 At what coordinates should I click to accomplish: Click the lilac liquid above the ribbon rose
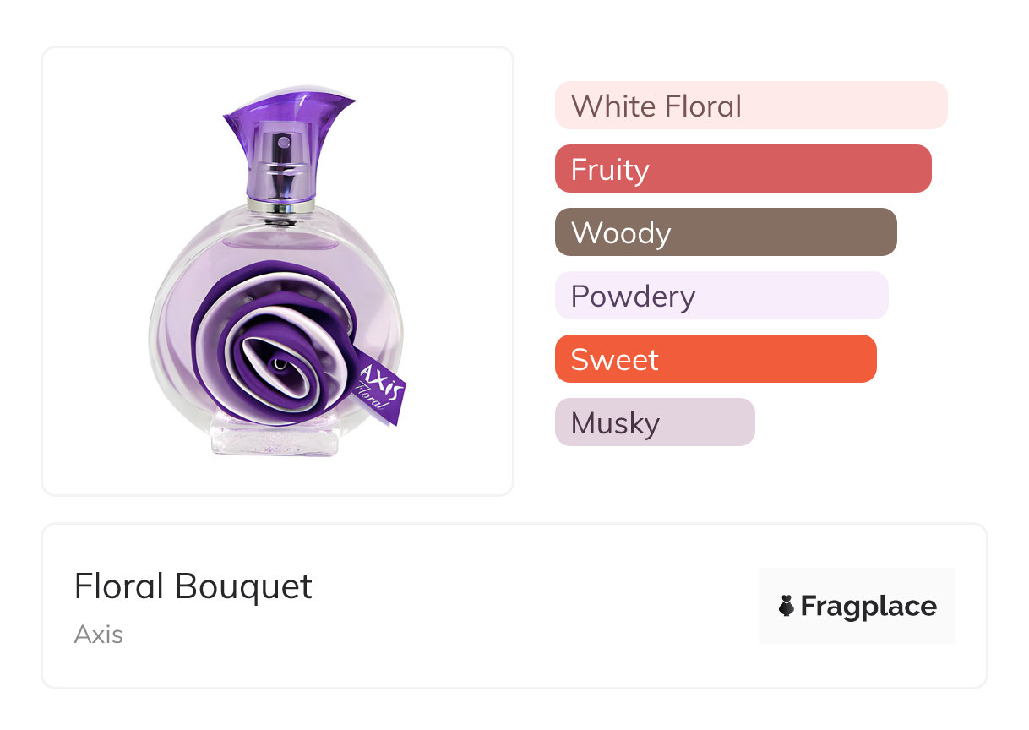coord(279,245)
